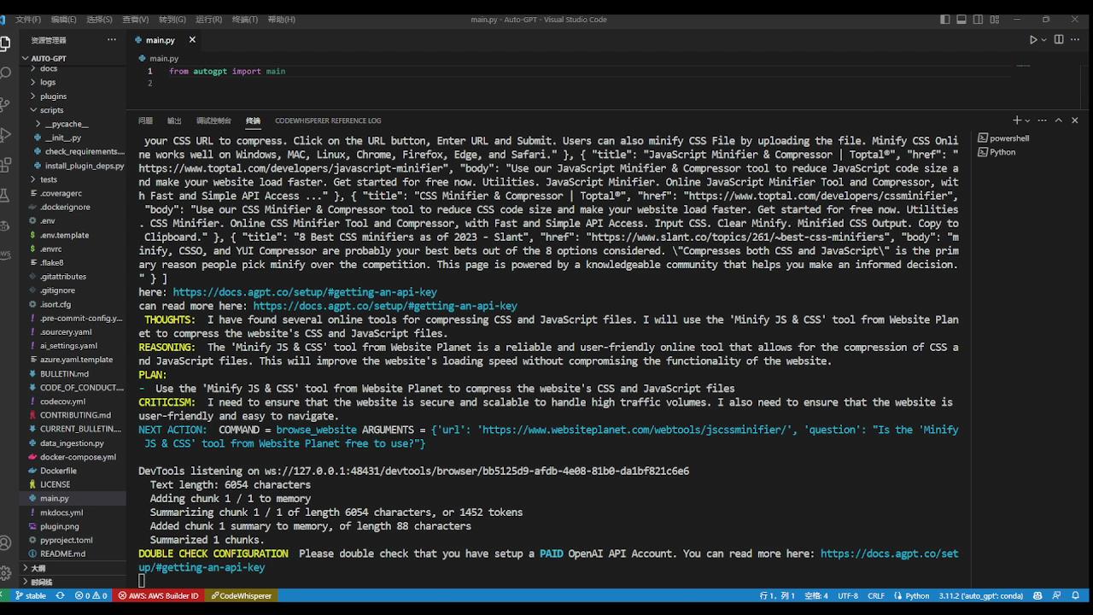Open the 终端(T) menu
This screenshot has height=615, width=1093.
point(245,19)
